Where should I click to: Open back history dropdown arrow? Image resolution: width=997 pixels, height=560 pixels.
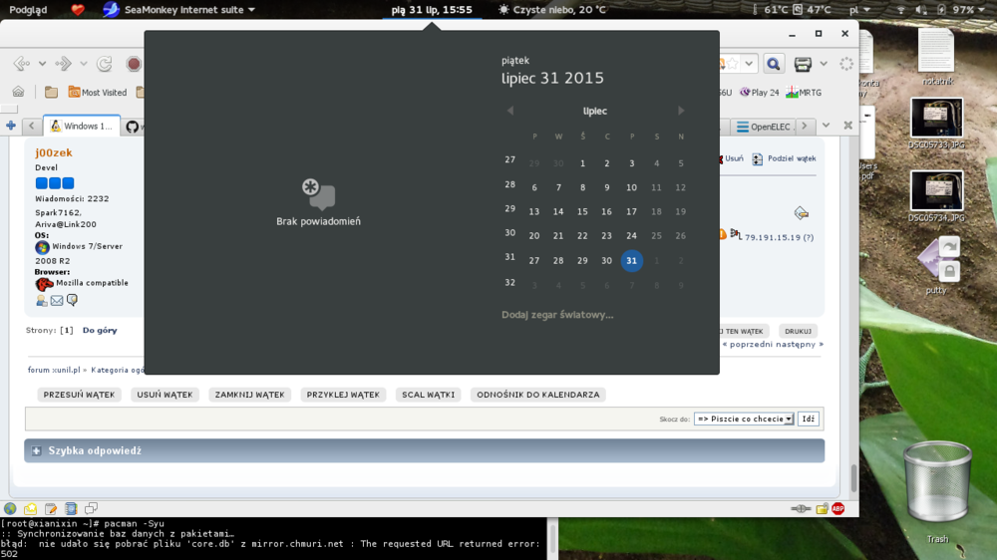click(x=42, y=64)
